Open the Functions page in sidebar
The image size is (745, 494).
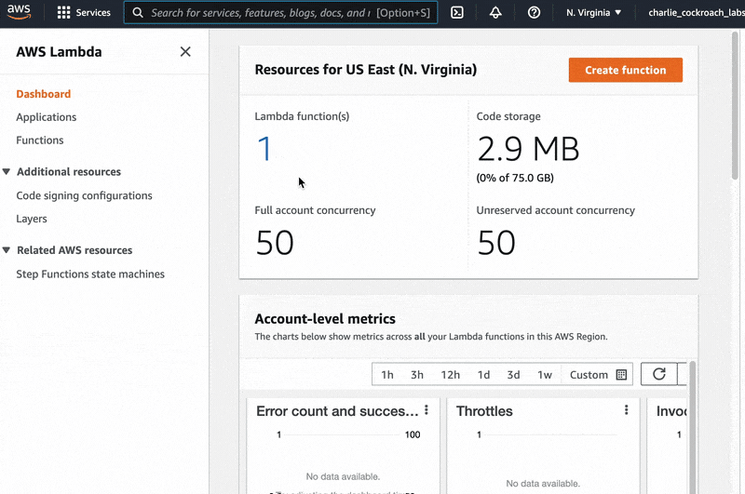point(40,140)
